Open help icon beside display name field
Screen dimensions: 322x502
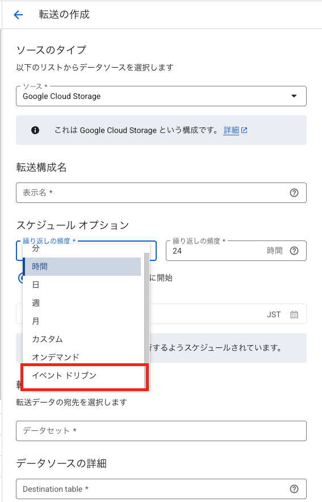click(294, 193)
